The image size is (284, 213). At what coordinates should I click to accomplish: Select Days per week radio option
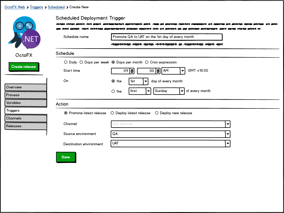(x=81, y=62)
